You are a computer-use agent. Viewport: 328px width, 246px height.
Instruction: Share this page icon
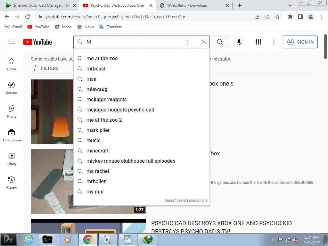tap(267, 17)
